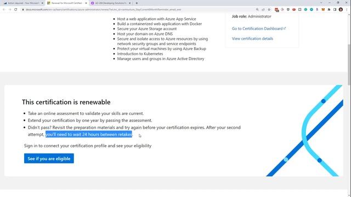
Task: Open the user profile avatar
Action: 341,10
